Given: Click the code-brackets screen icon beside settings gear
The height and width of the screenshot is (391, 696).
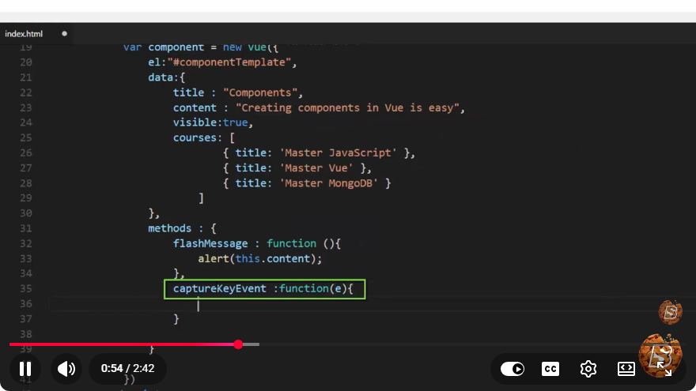Looking at the screenshot, I should (x=626, y=369).
